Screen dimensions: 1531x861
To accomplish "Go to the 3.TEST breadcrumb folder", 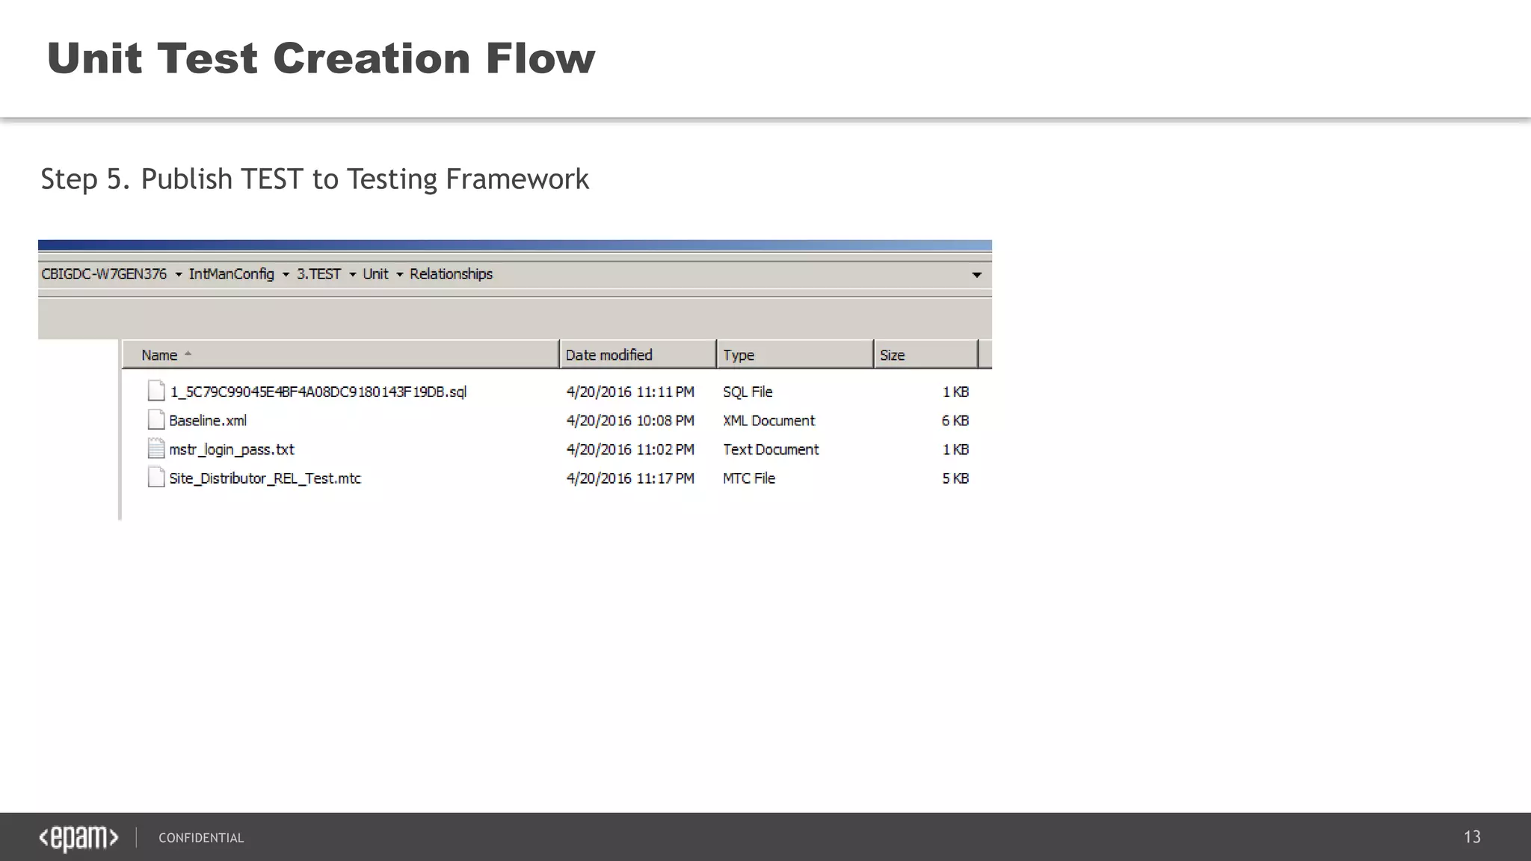I will (x=318, y=274).
